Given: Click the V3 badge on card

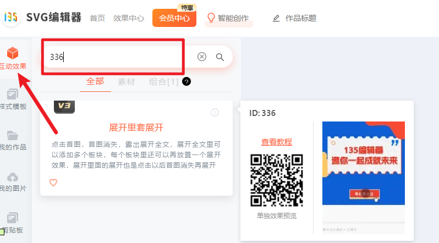Looking at the screenshot, I should coord(64,107).
